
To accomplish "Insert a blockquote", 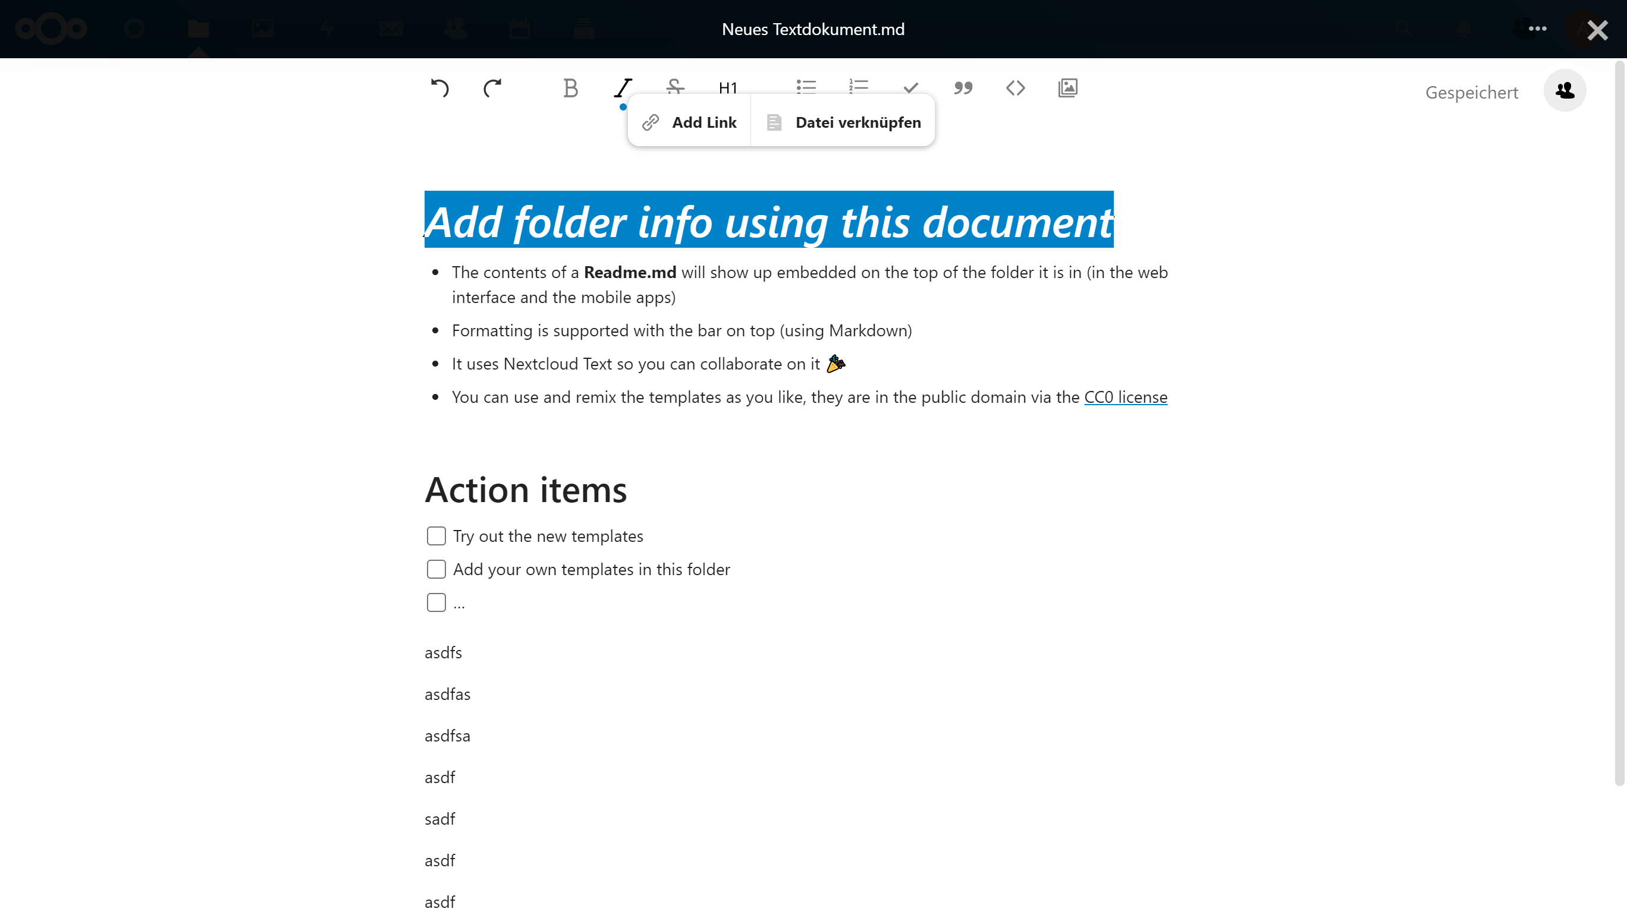I will tap(963, 88).
